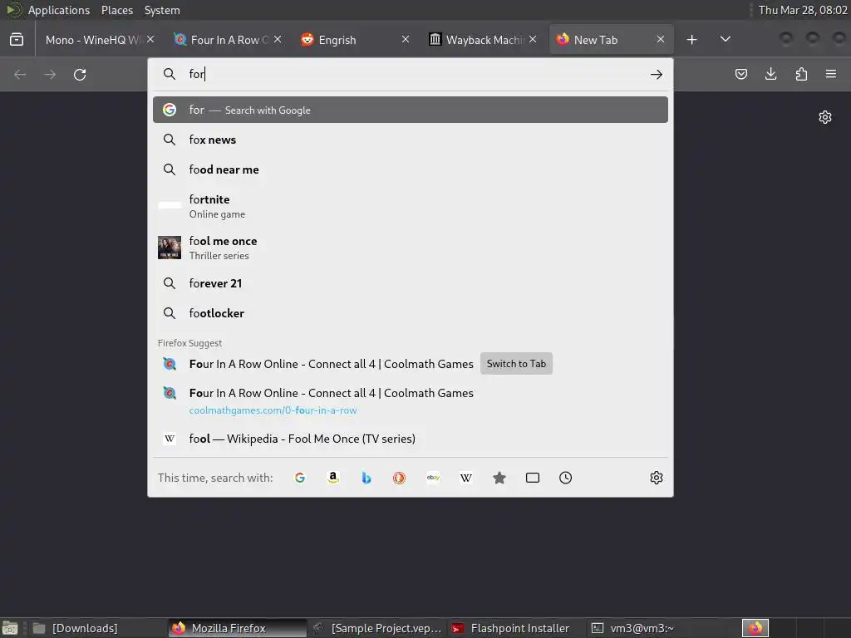Open the Applications menu
Screen dimensions: 851x638
pyautogui.click(x=59, y=10)
